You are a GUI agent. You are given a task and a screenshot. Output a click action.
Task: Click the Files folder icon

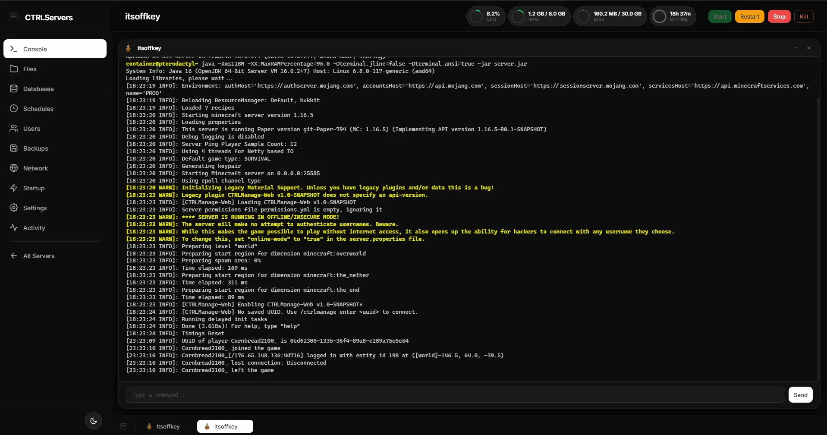pos(14,69)
